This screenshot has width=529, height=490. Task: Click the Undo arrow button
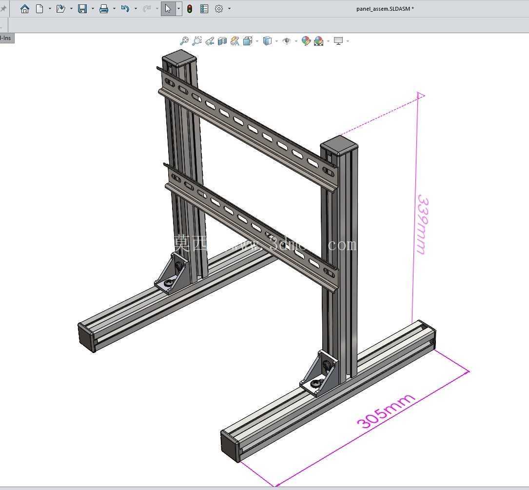pyautogui.click(x=125, y=9)
